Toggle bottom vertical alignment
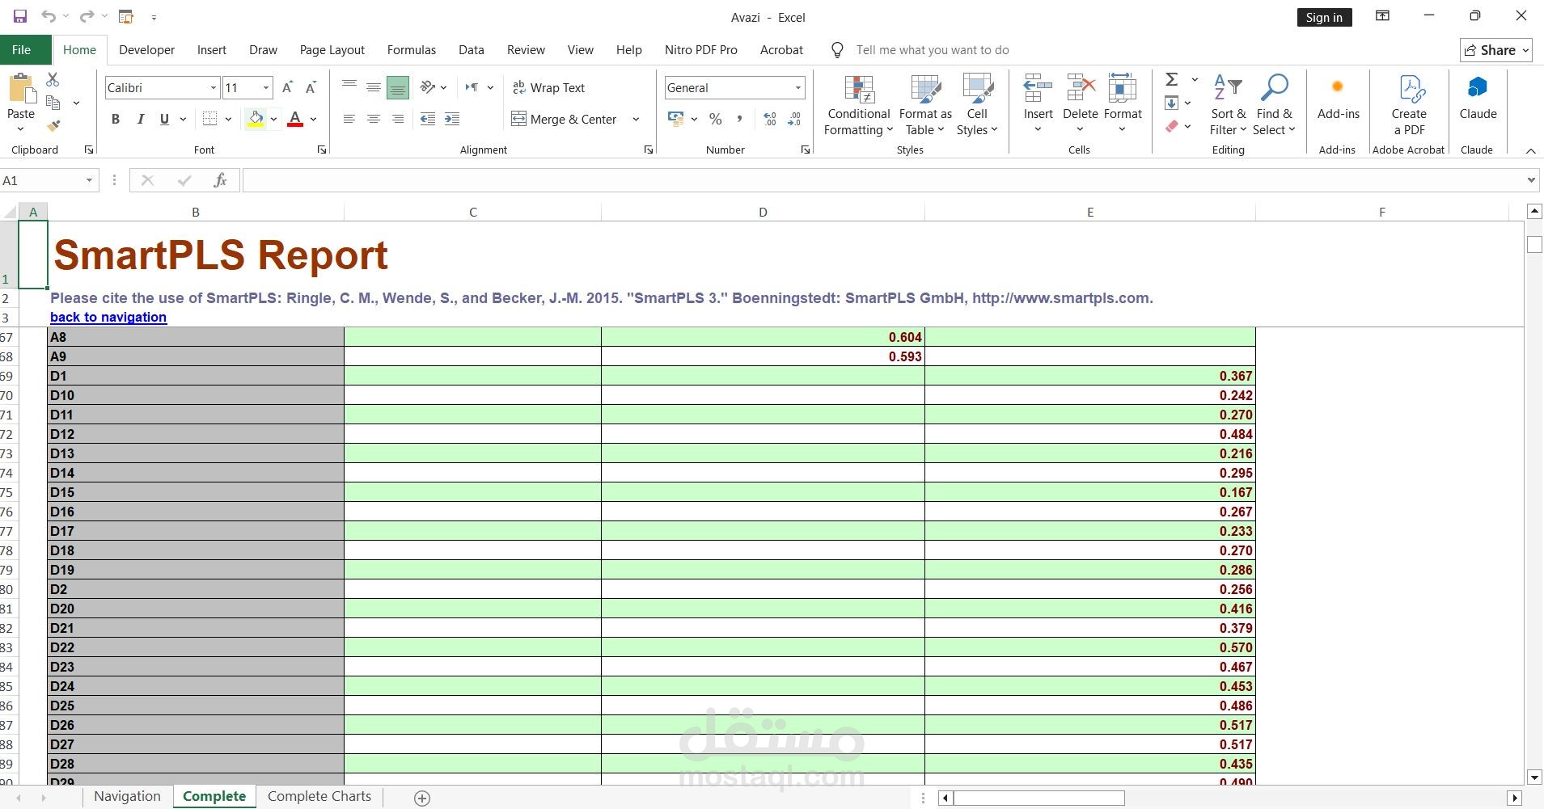This screenshot has width=1544, height=809. point(398,87)
